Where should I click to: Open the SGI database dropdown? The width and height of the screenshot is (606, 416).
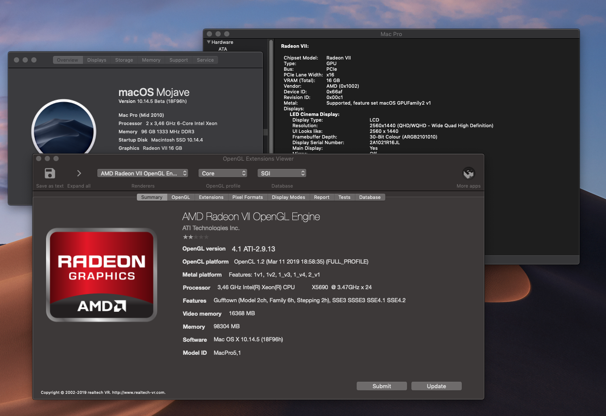click(x=282, y=173)
